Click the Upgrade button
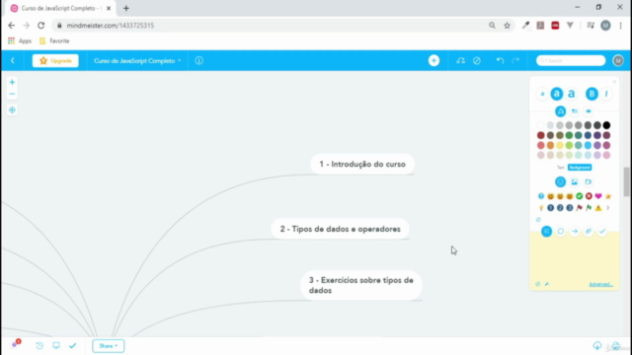Viewport: 632px width, 355px height. tap(55, 61)
